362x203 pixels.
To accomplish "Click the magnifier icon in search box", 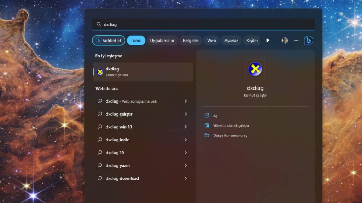I will (x=99, y=24).
